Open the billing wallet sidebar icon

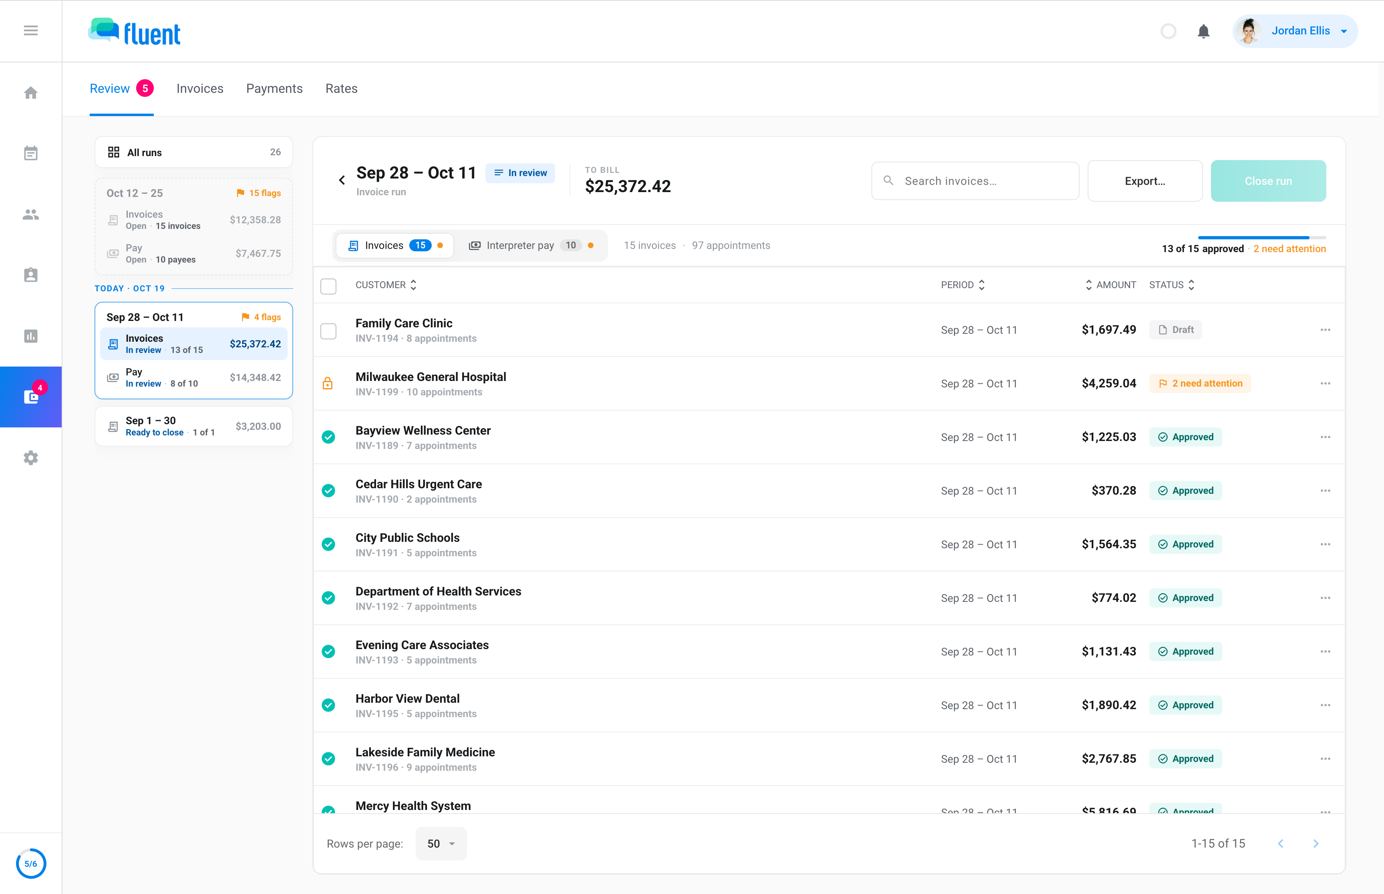tap(31, 397)
